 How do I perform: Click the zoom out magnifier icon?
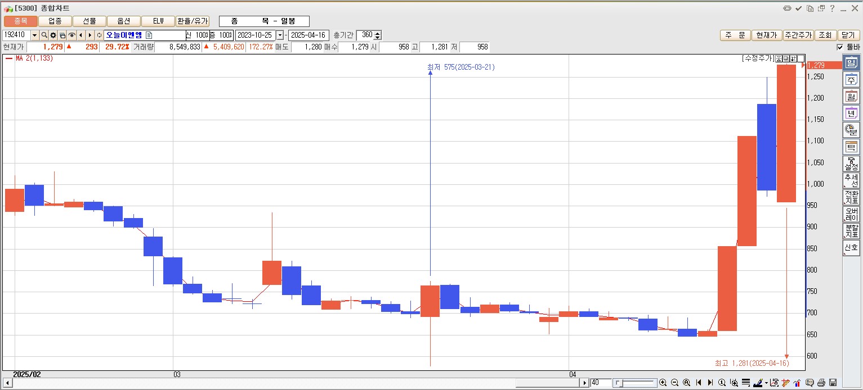click(x=674, y=383)
